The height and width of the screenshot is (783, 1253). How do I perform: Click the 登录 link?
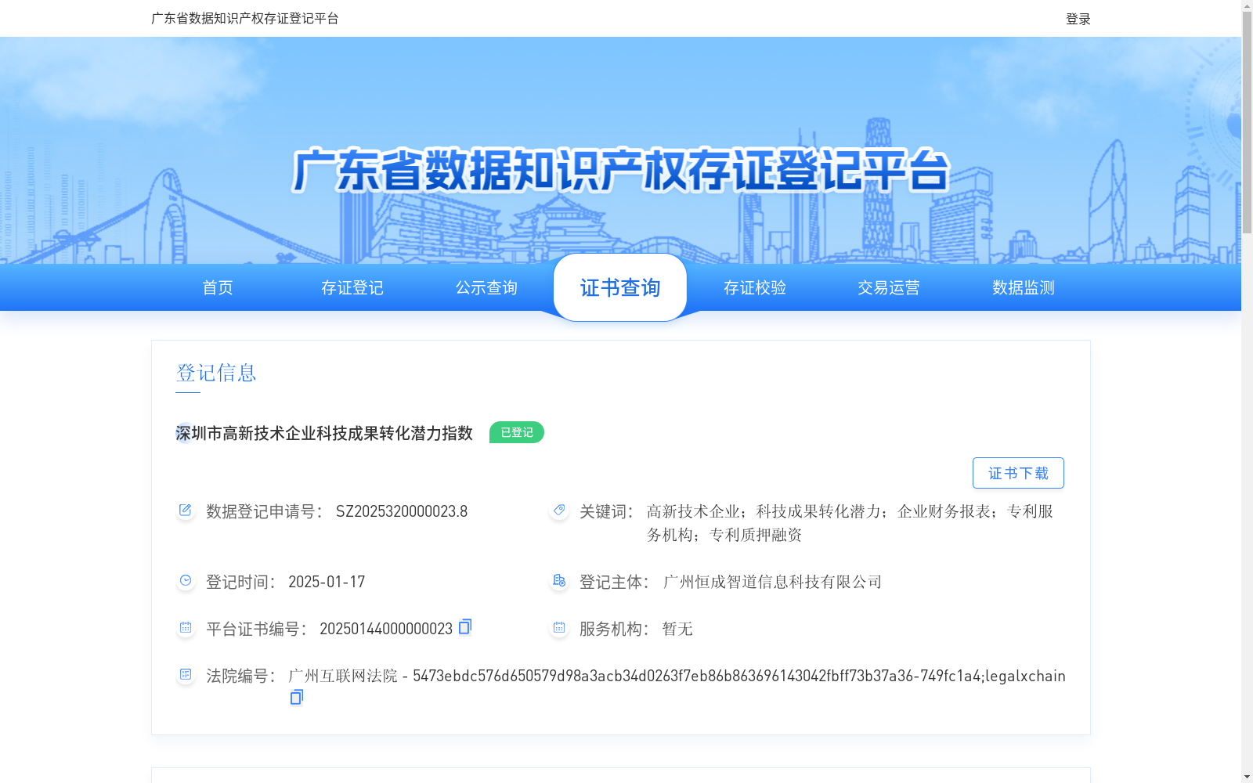click(1078, 19)
